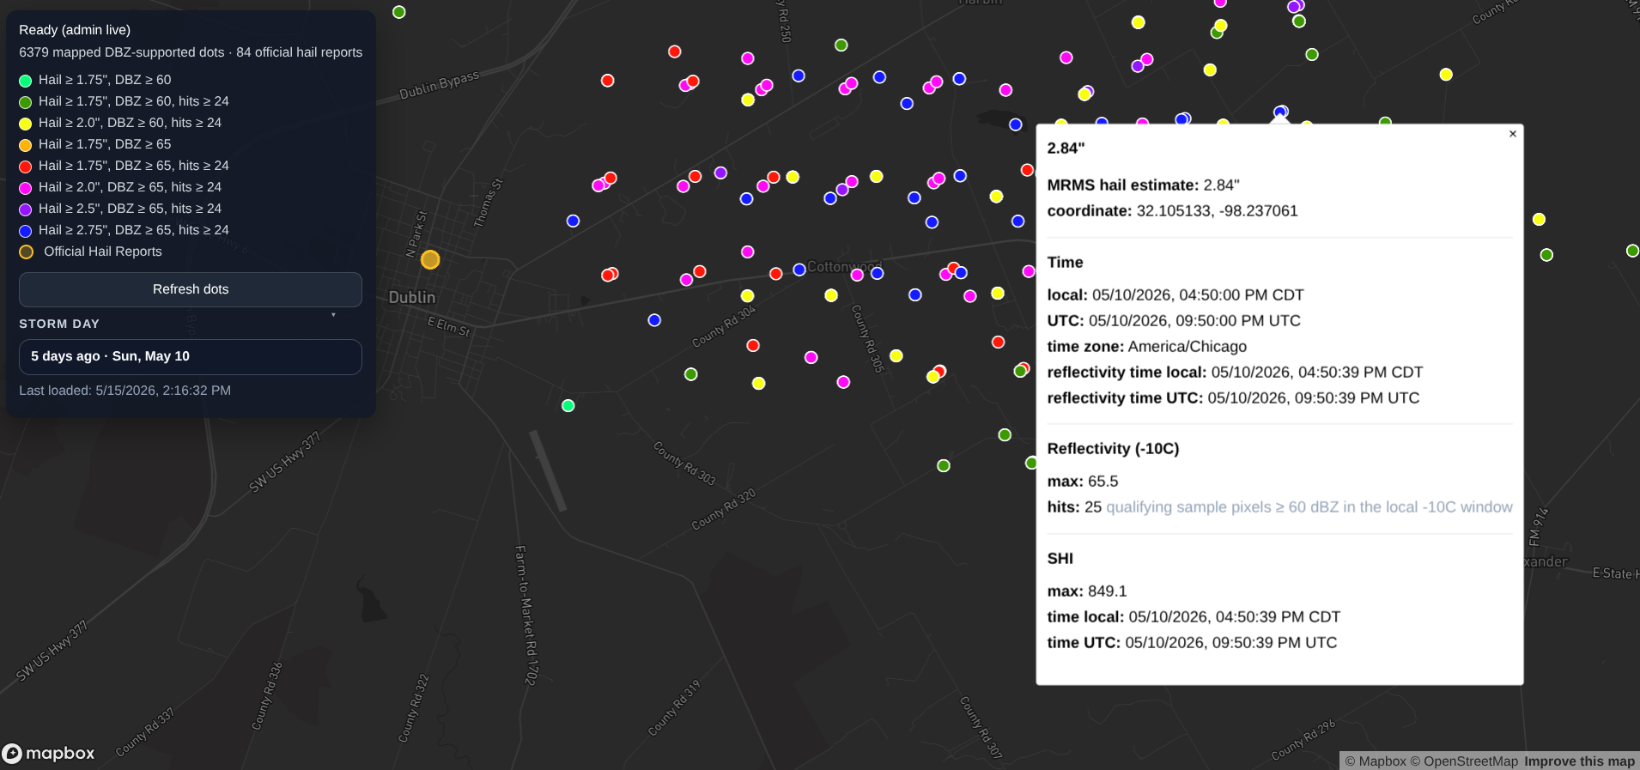
Task: Click the Mapbox logo
Action: coord(49,753)
